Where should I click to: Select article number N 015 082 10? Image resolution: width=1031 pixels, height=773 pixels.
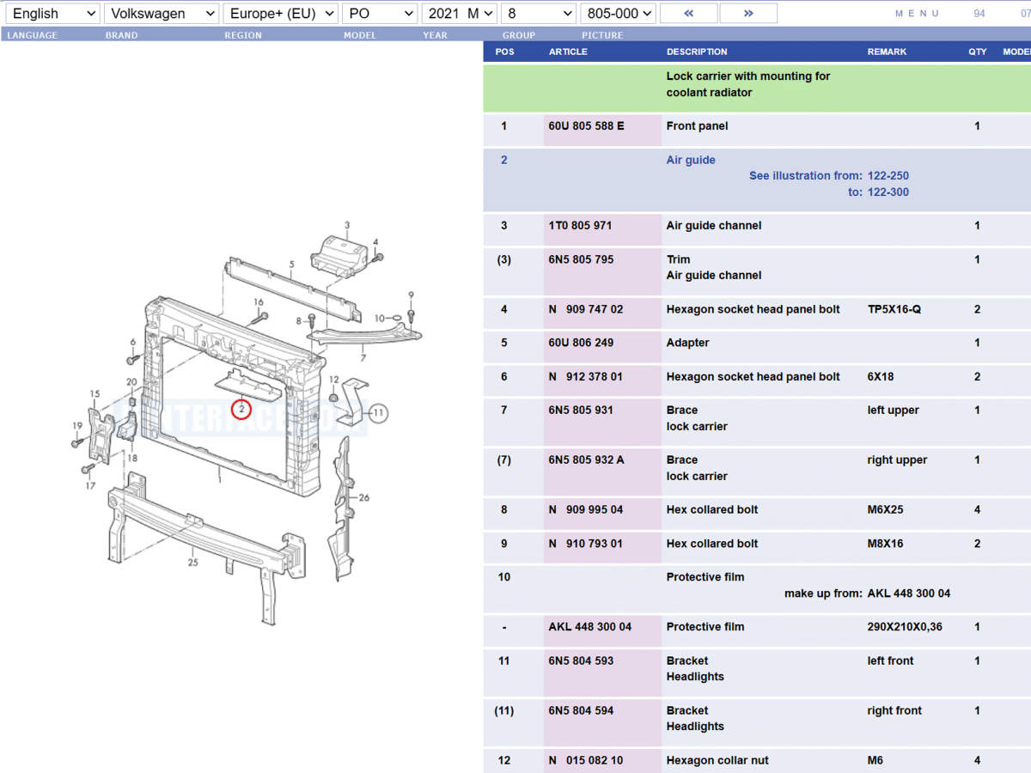click(586, 760)
